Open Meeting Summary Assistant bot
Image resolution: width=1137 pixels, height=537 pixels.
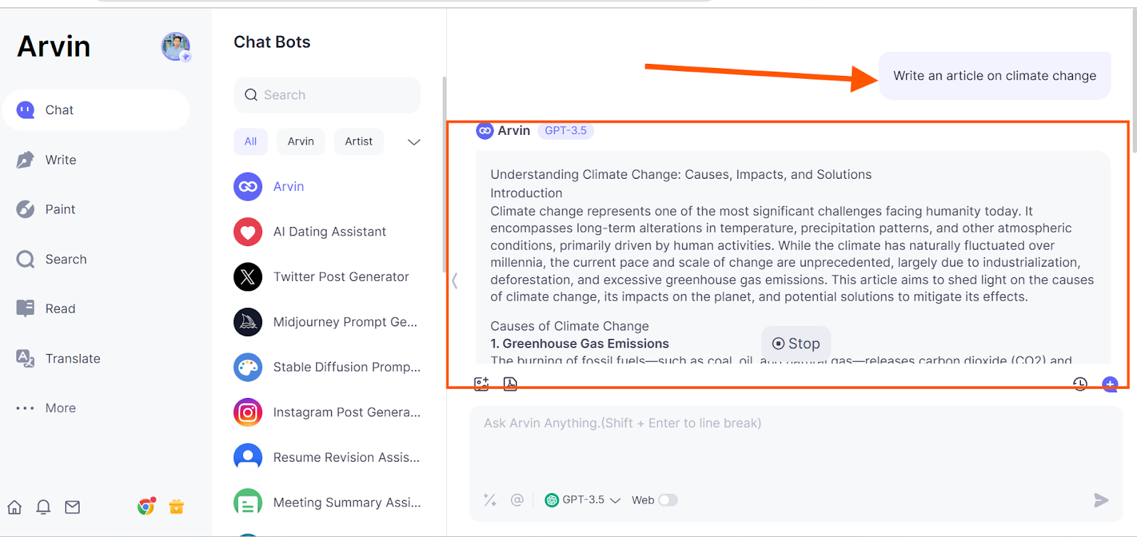(x=327, y=502)
